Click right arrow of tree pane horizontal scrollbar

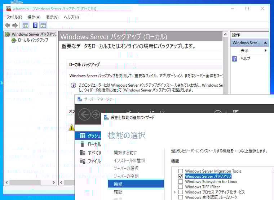point(54,183)
